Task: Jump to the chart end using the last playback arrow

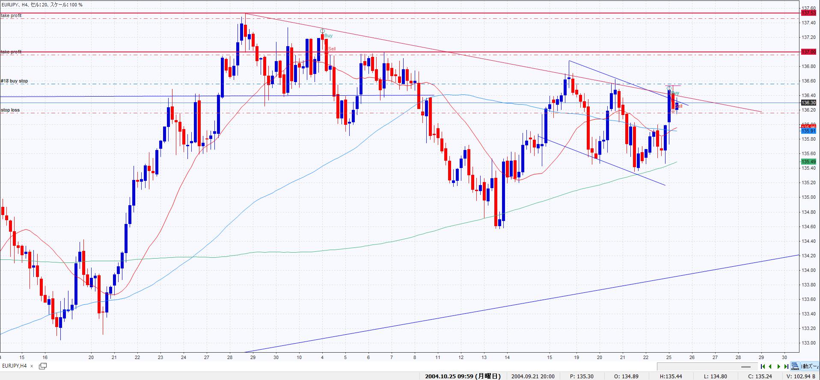Action: pyautogui.click(x=786, y=366)
